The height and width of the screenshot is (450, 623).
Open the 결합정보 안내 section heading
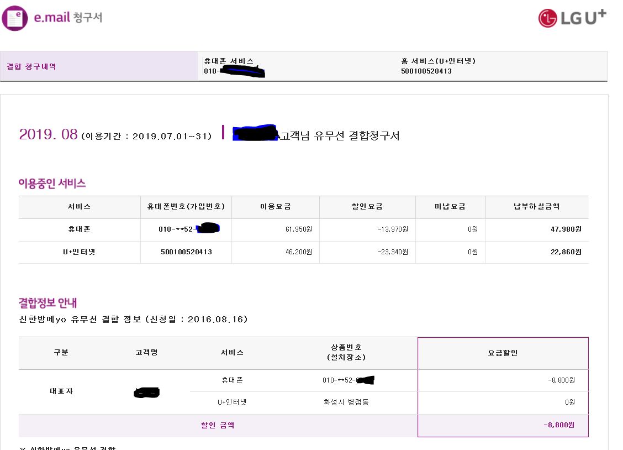coord(47,303)
